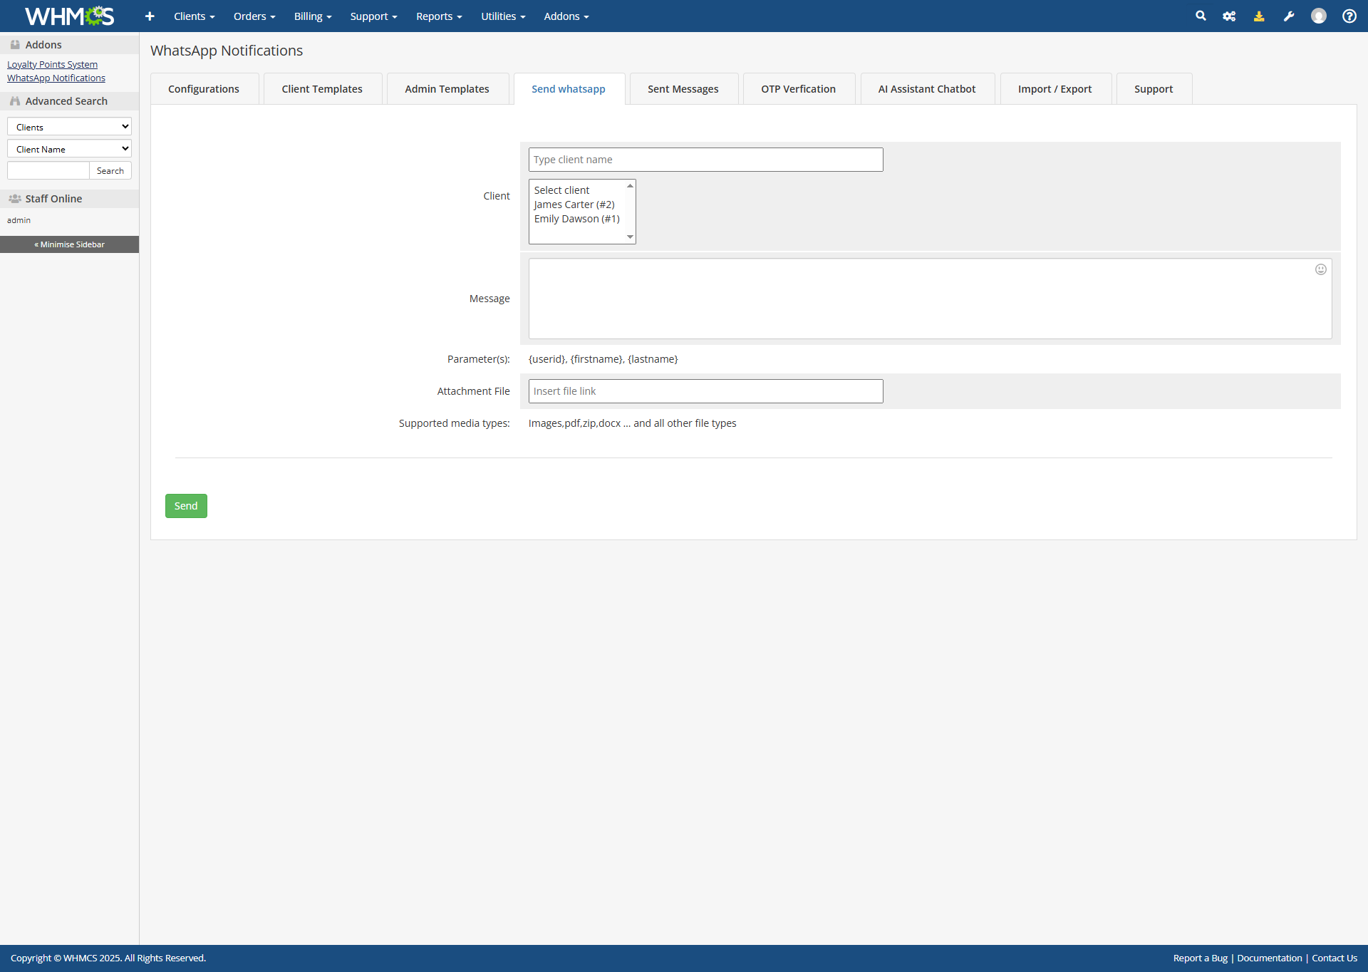Click the plus quick-add icon in navbar
The height and width of the screenshot is (972, 1368).
[150, 16]
